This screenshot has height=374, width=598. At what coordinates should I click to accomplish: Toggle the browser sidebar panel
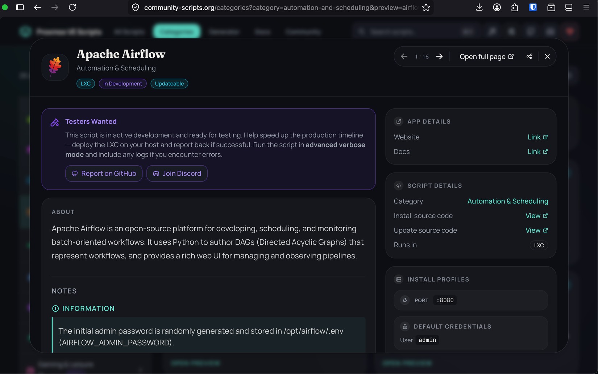[20, 7]
